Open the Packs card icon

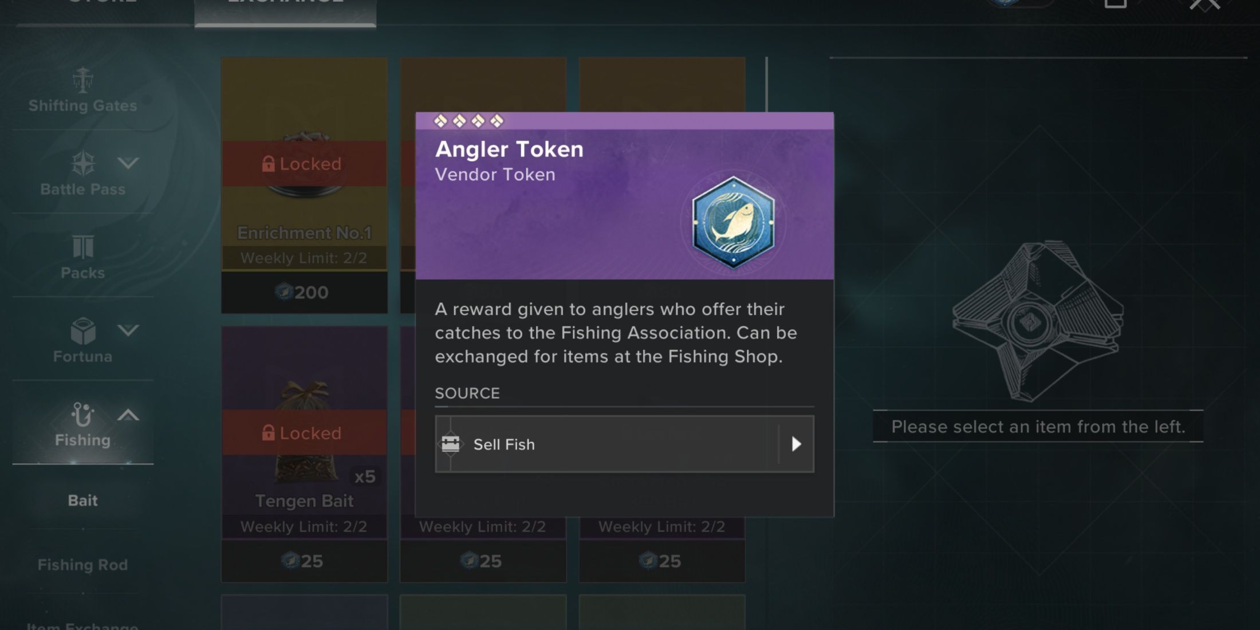[x=83, y=247]
